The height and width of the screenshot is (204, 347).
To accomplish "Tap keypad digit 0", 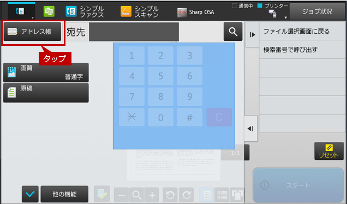I will pos(160,117).
